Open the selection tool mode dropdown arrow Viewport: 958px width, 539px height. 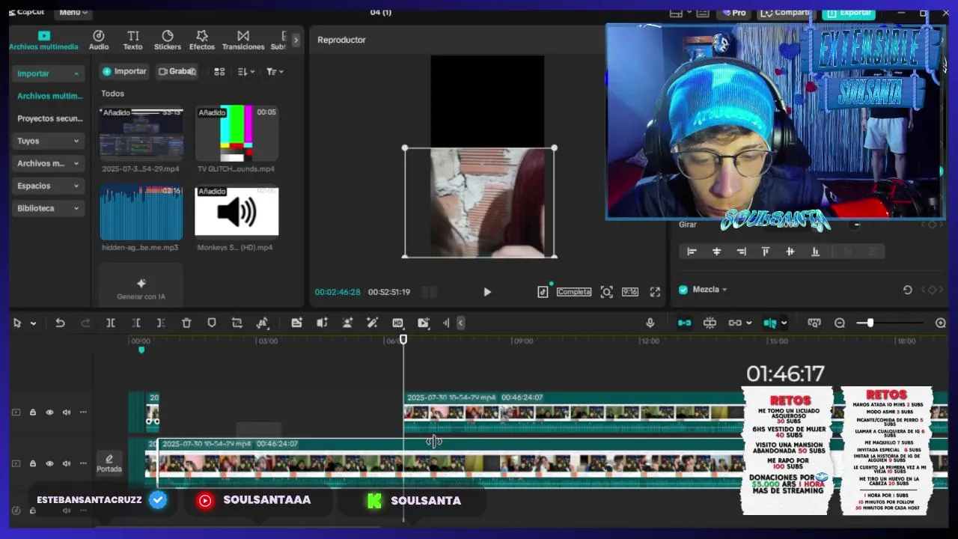pos(33,323)
